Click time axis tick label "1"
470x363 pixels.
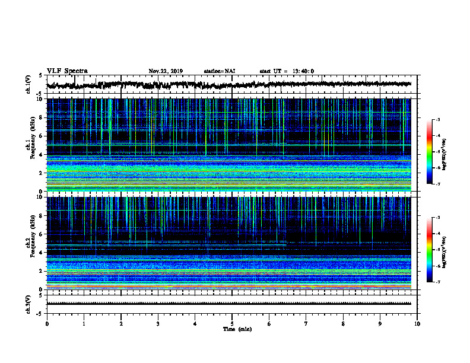84,324
